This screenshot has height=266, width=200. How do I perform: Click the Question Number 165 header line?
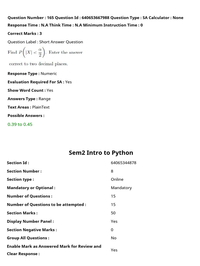(95, 18)
